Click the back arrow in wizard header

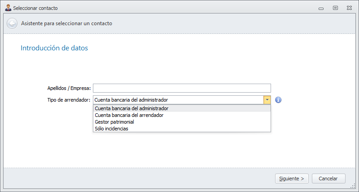click(12, 23)
